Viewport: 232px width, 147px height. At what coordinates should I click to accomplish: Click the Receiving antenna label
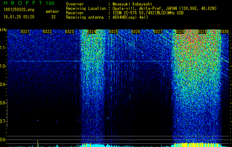coord(85,17)
